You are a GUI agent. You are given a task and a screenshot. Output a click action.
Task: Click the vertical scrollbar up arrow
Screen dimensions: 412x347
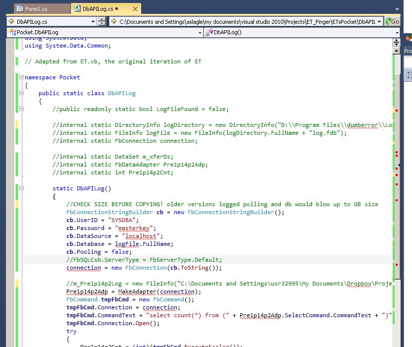pos(396,50)
